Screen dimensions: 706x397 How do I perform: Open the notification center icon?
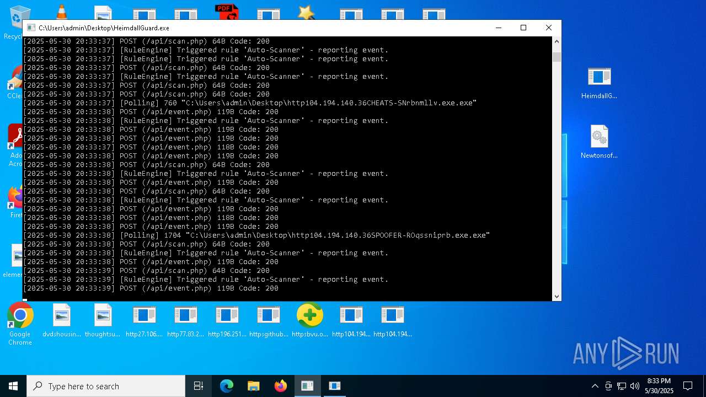click(x=688, y=386)
